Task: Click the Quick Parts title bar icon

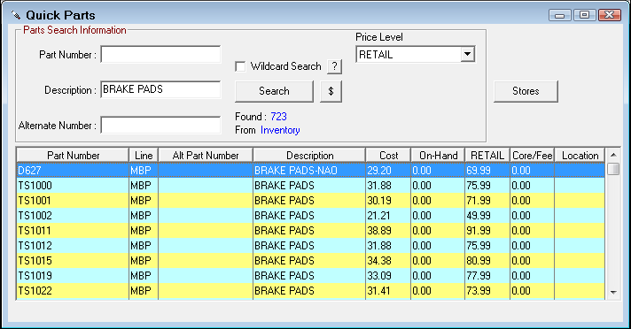Action: point(16,15)
